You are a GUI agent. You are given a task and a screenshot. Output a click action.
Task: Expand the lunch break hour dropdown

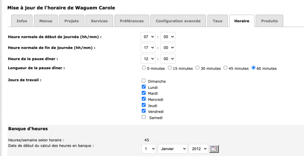coord(148,58)
